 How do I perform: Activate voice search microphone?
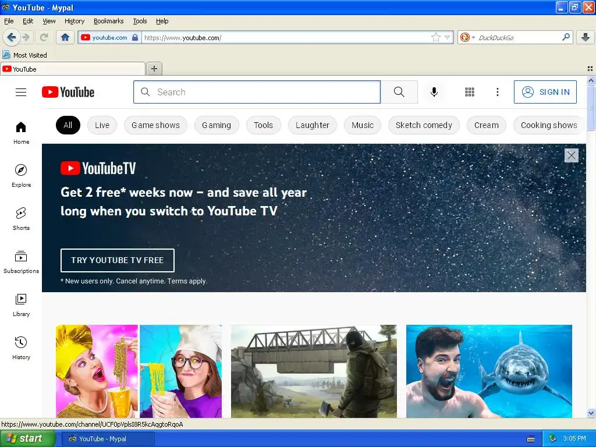point(434,92)
